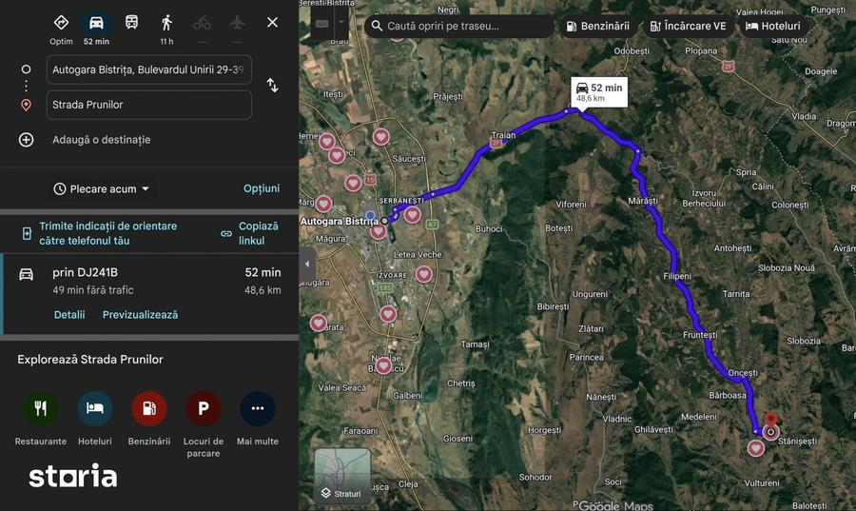Click Autogara Bistrița origin marker on map
Viewport: 856px width, 511px height.
click(385, 221)
